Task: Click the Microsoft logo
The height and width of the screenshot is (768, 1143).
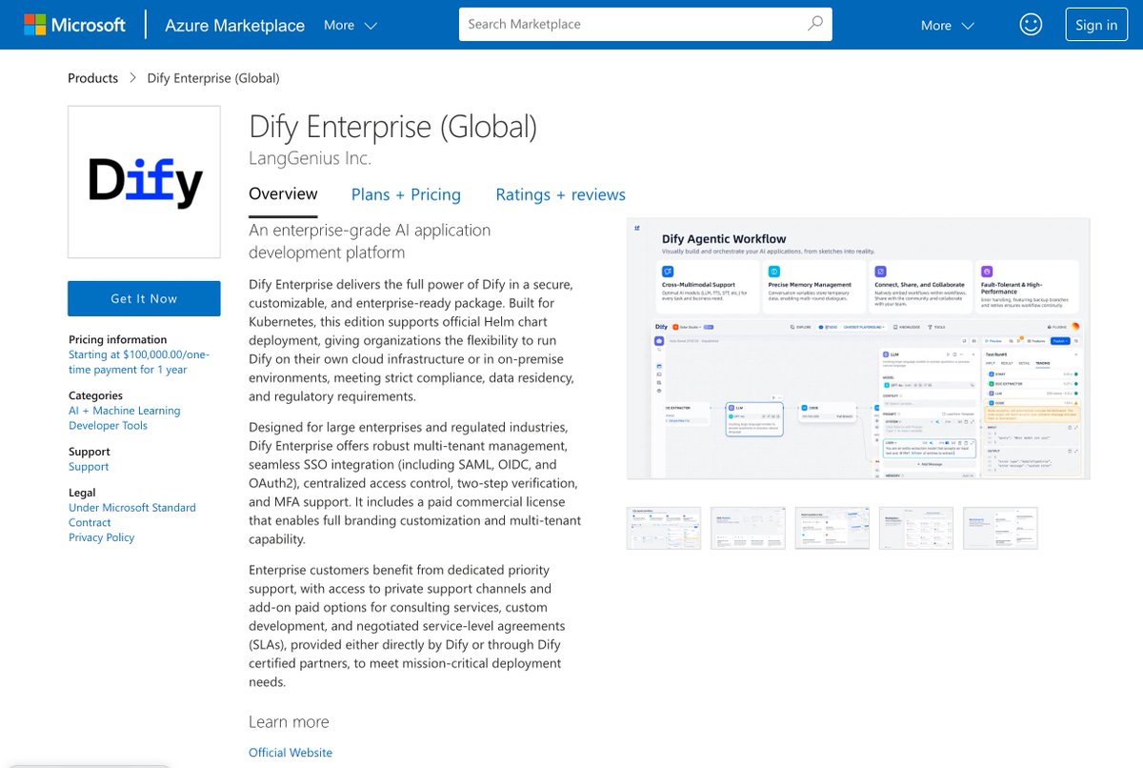Action: [75, 25]
